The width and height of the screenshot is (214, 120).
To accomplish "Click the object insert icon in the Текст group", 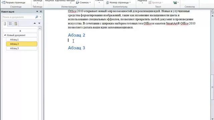I will click(176, 2).
